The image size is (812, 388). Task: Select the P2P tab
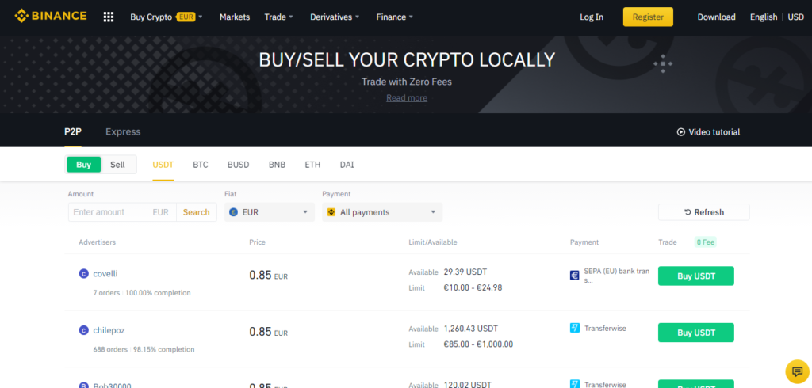73,132
